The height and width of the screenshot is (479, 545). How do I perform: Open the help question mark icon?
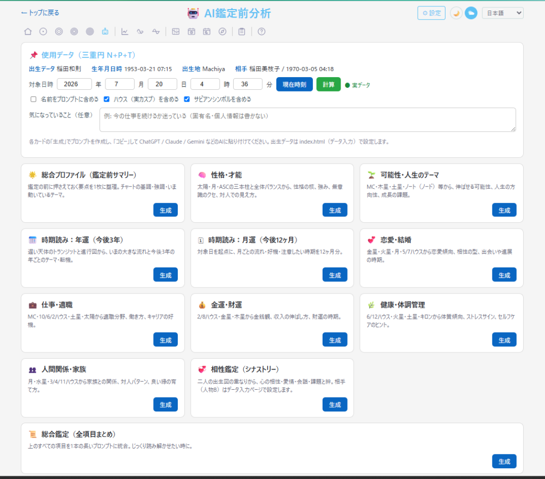(262, 31)
